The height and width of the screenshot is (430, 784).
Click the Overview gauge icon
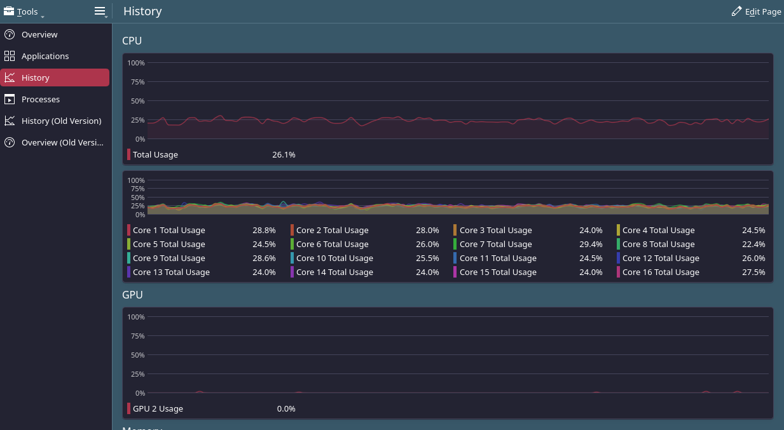coord(10,34)
